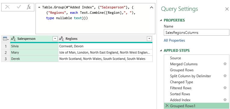This screenshot has width=230, height=109.
Task: Open settings gear for Split Column by Delimiter
Action: pyautogui.click(x=225, y=76)
